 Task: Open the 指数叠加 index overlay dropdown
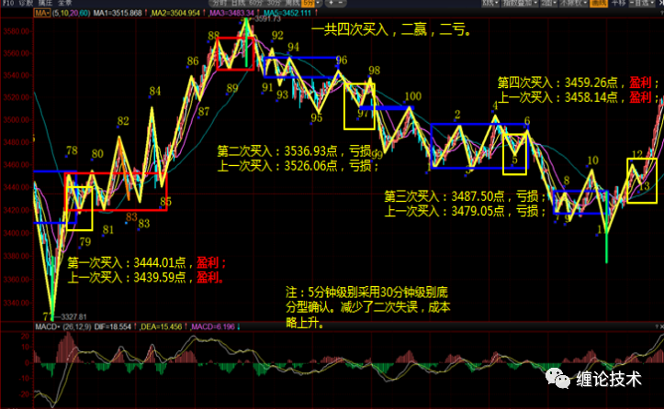click(520, 3)
